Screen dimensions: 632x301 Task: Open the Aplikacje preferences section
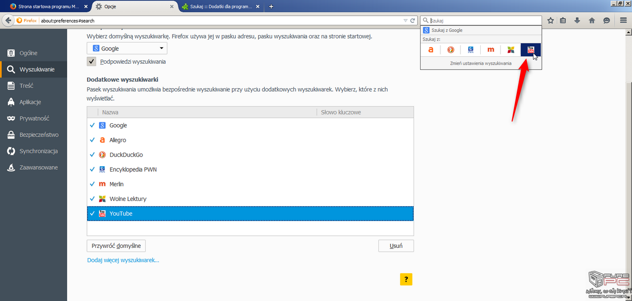point(33,102)
